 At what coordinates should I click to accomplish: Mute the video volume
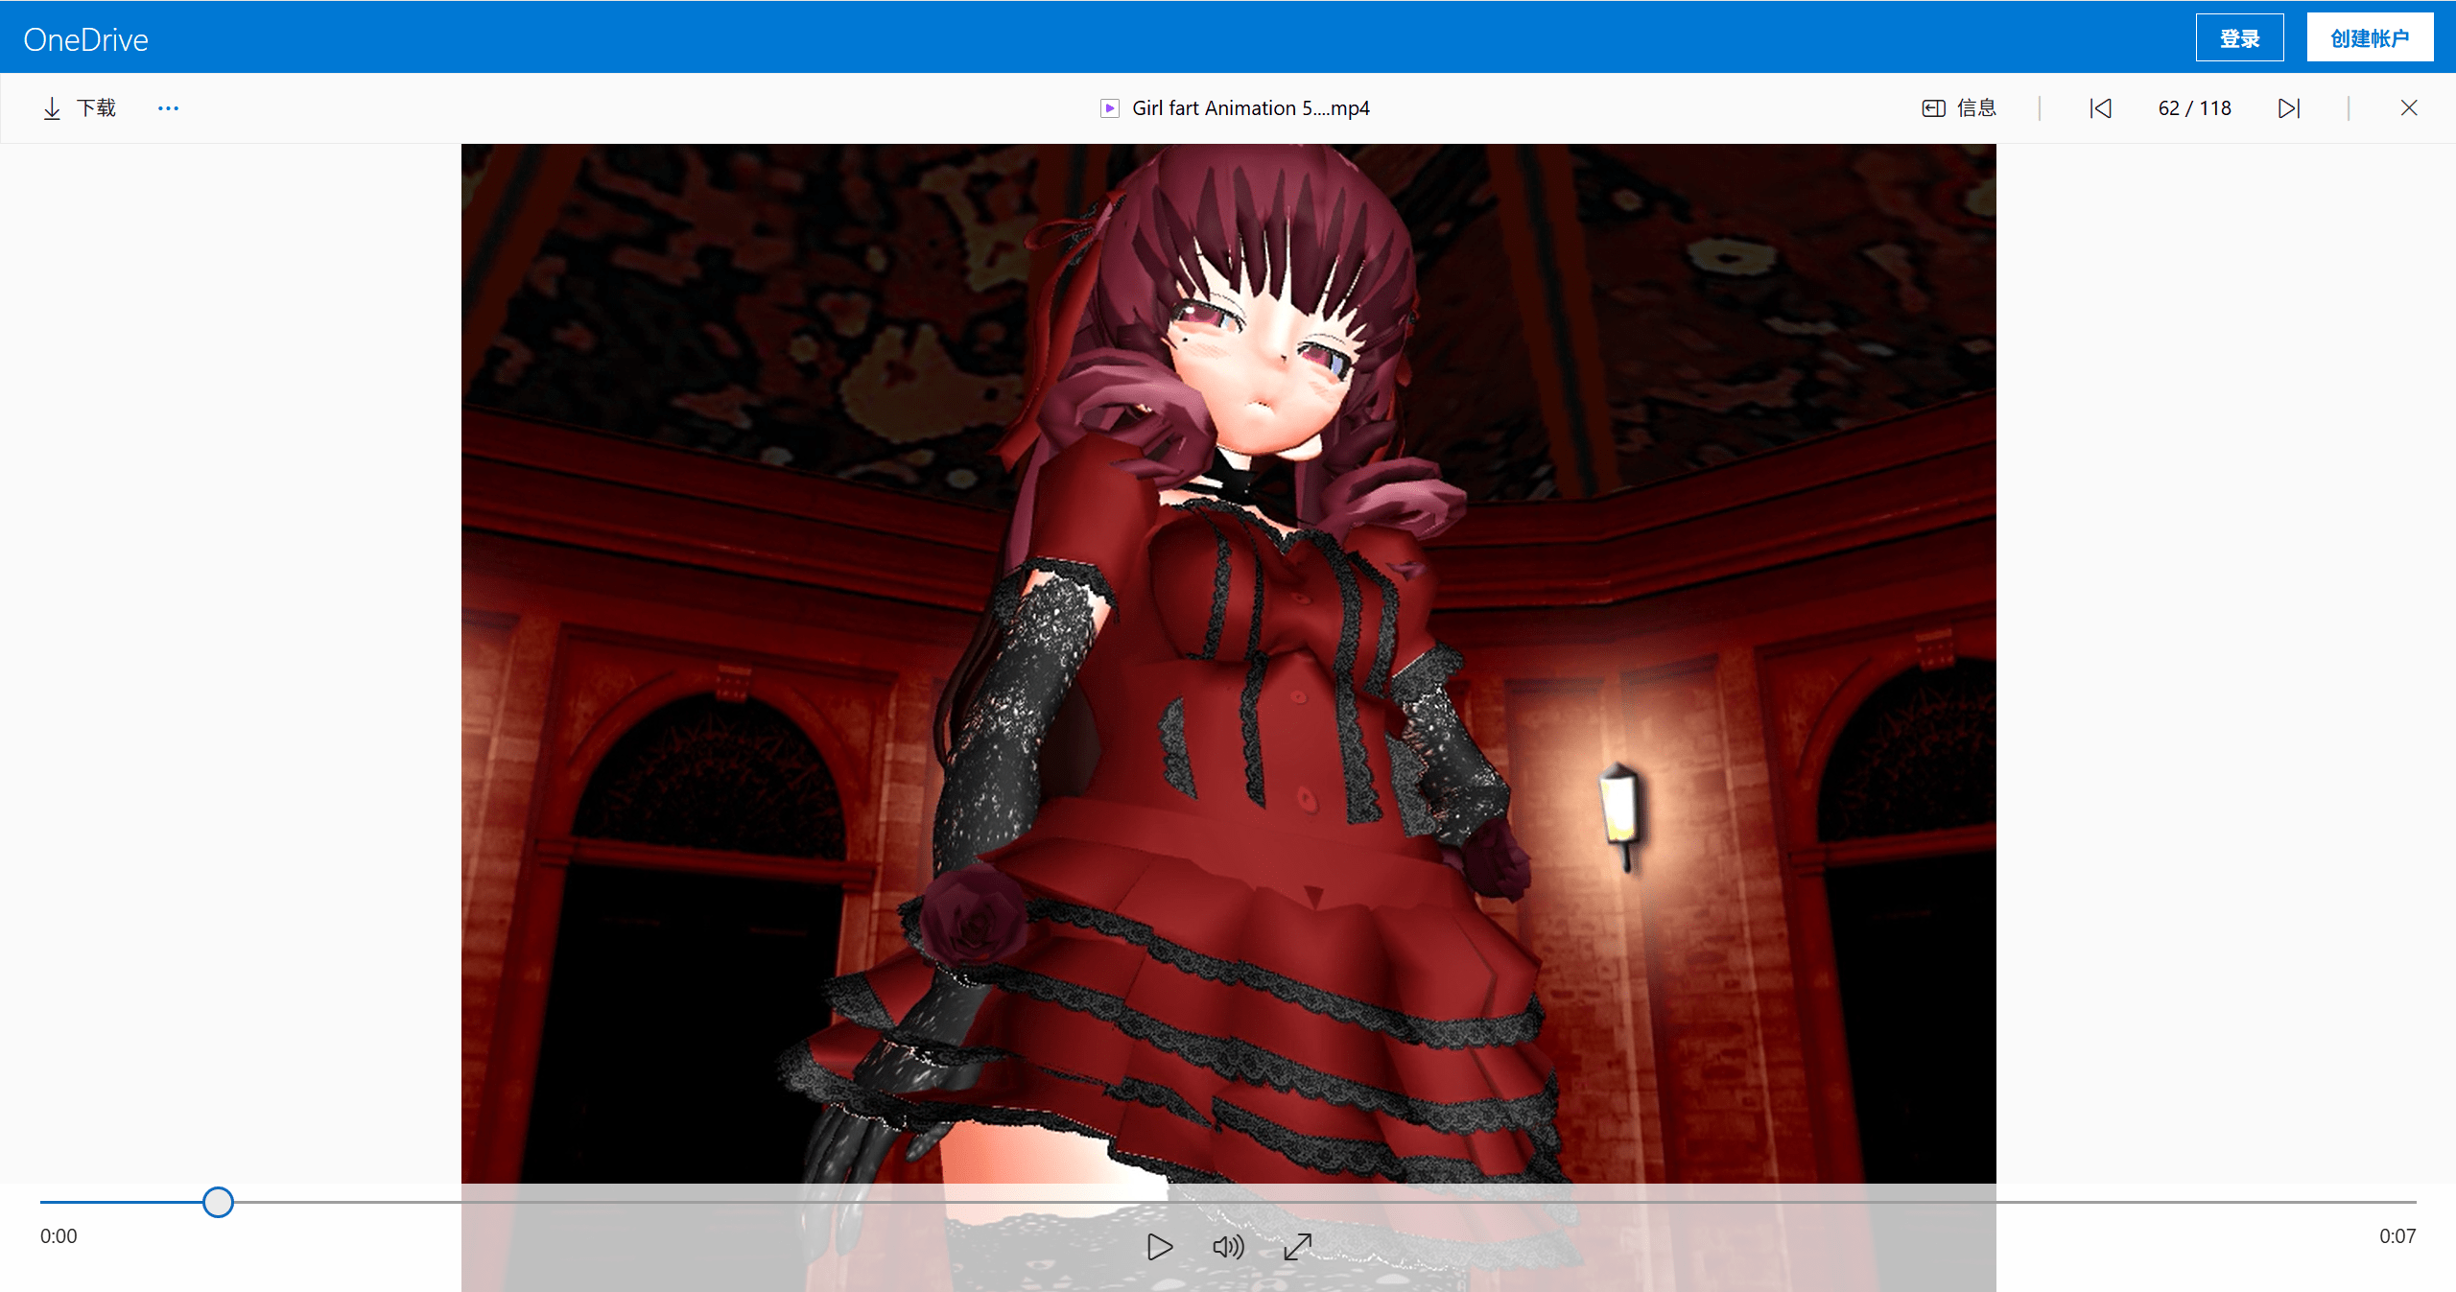(1228, 1246)
